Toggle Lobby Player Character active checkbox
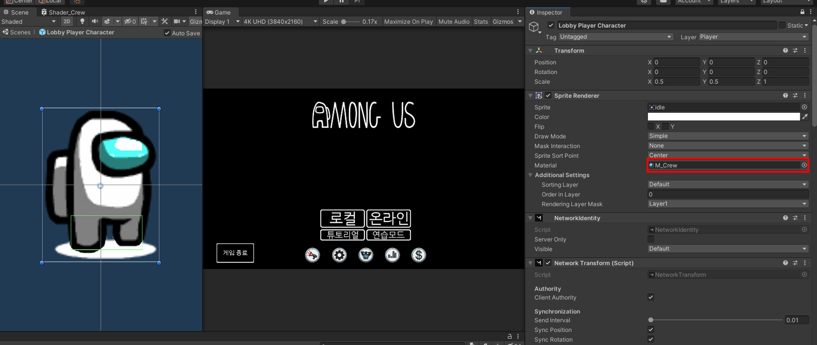The height and width of the screenshot is (345, 817). pos(551,25)
